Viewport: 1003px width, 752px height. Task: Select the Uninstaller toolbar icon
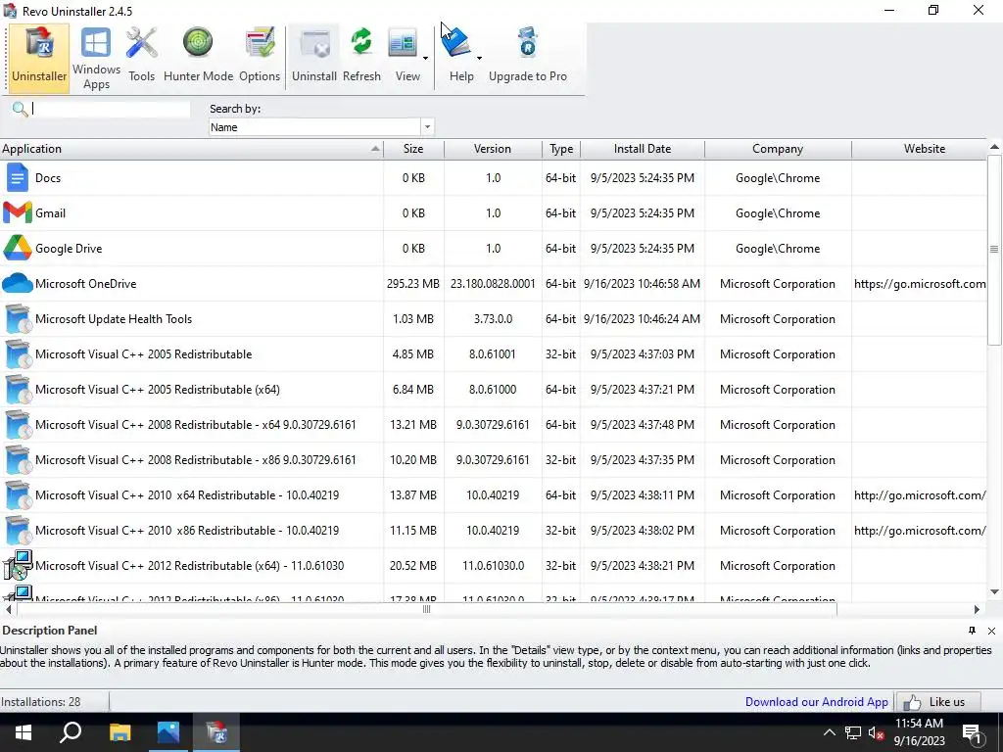[39, 56]
